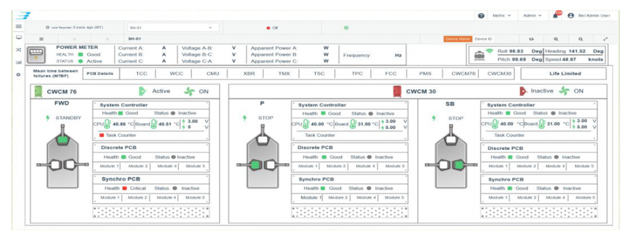Open the FCC tab
The width and height of the screenshot is (630, 238).
click(391, 74)
